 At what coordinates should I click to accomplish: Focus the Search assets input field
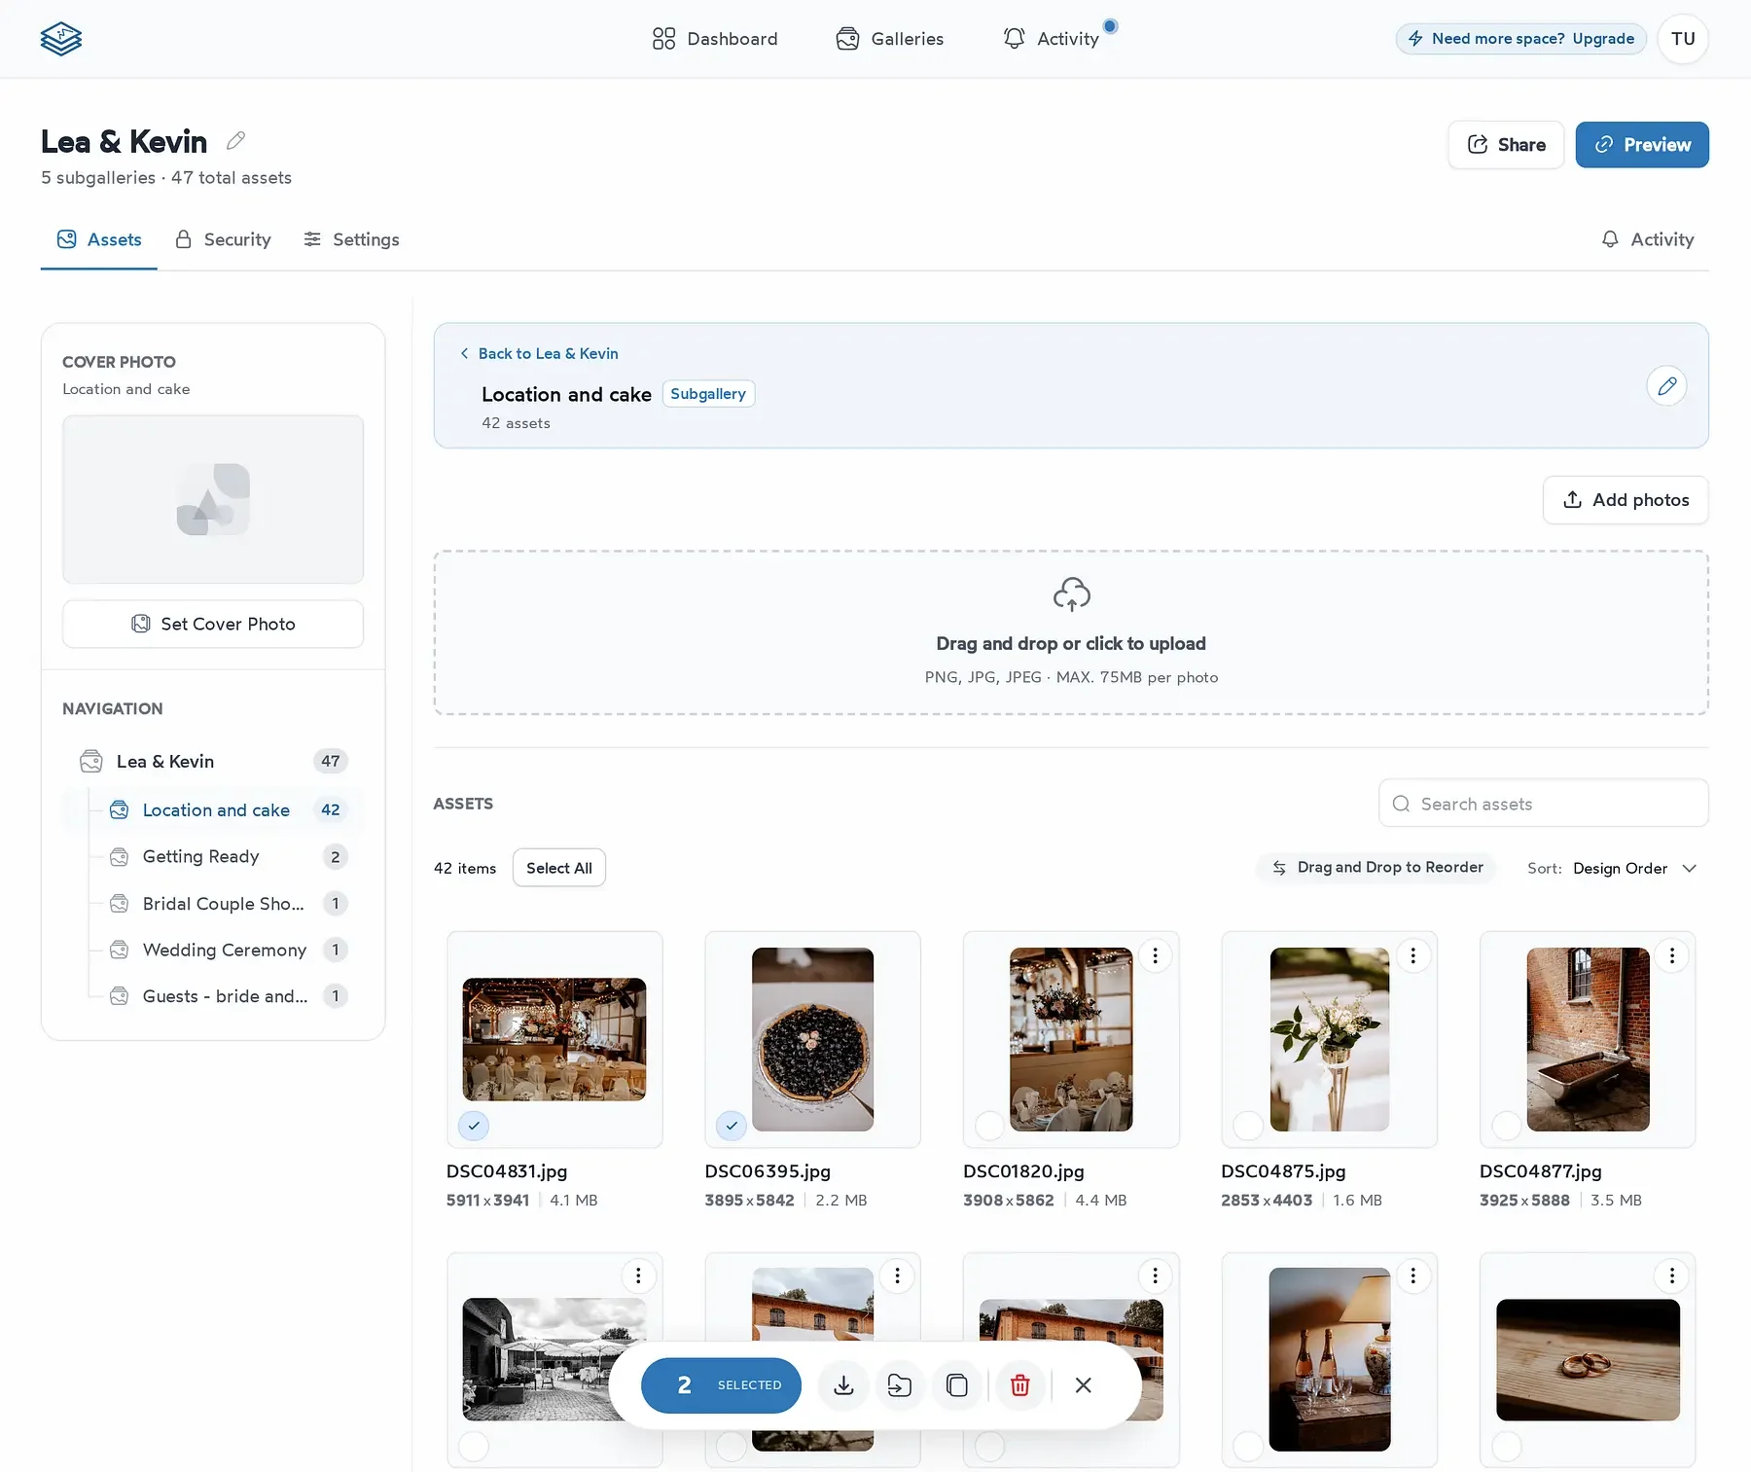[1544, 804]
